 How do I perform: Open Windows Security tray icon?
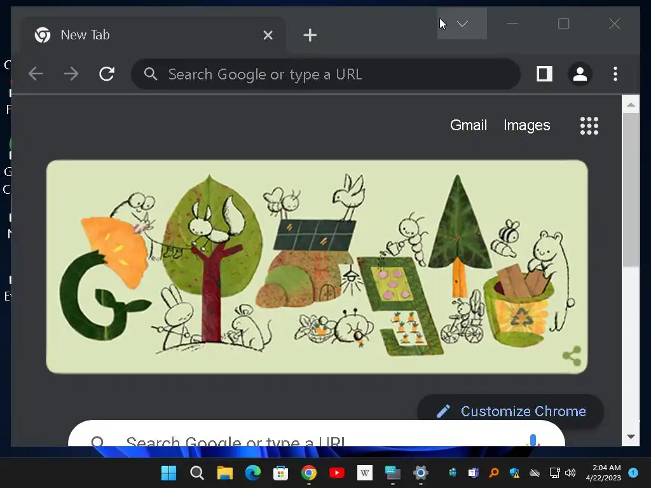tap(514, 473)
